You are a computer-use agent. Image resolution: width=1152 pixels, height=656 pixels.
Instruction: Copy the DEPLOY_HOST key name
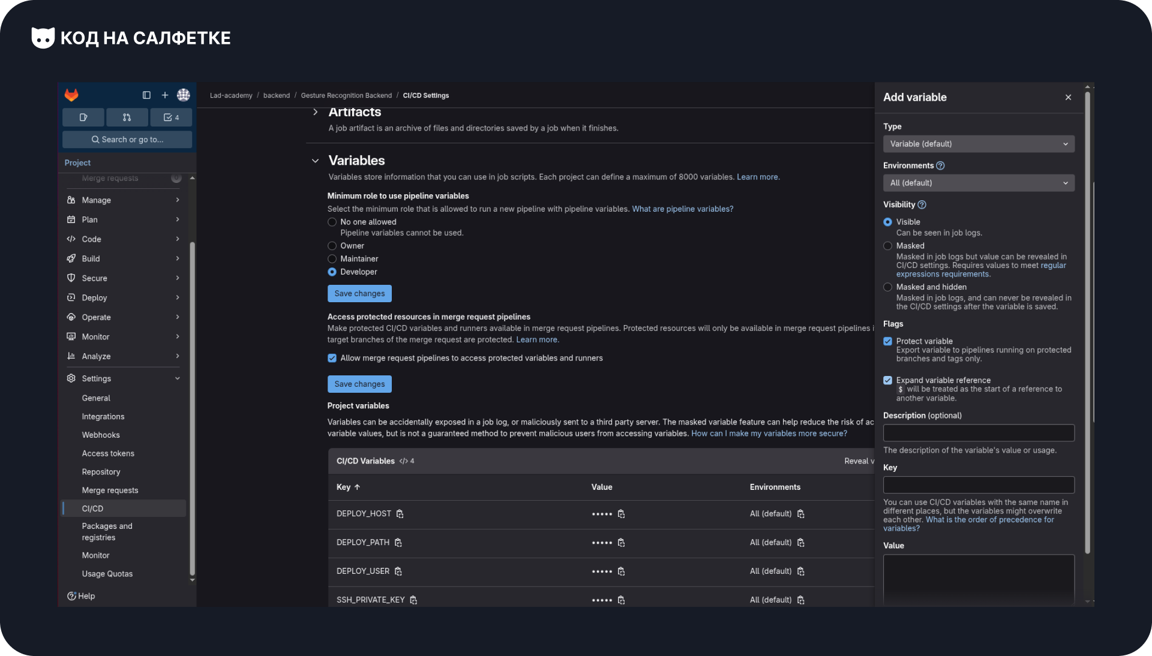click(x=400, y=514)
